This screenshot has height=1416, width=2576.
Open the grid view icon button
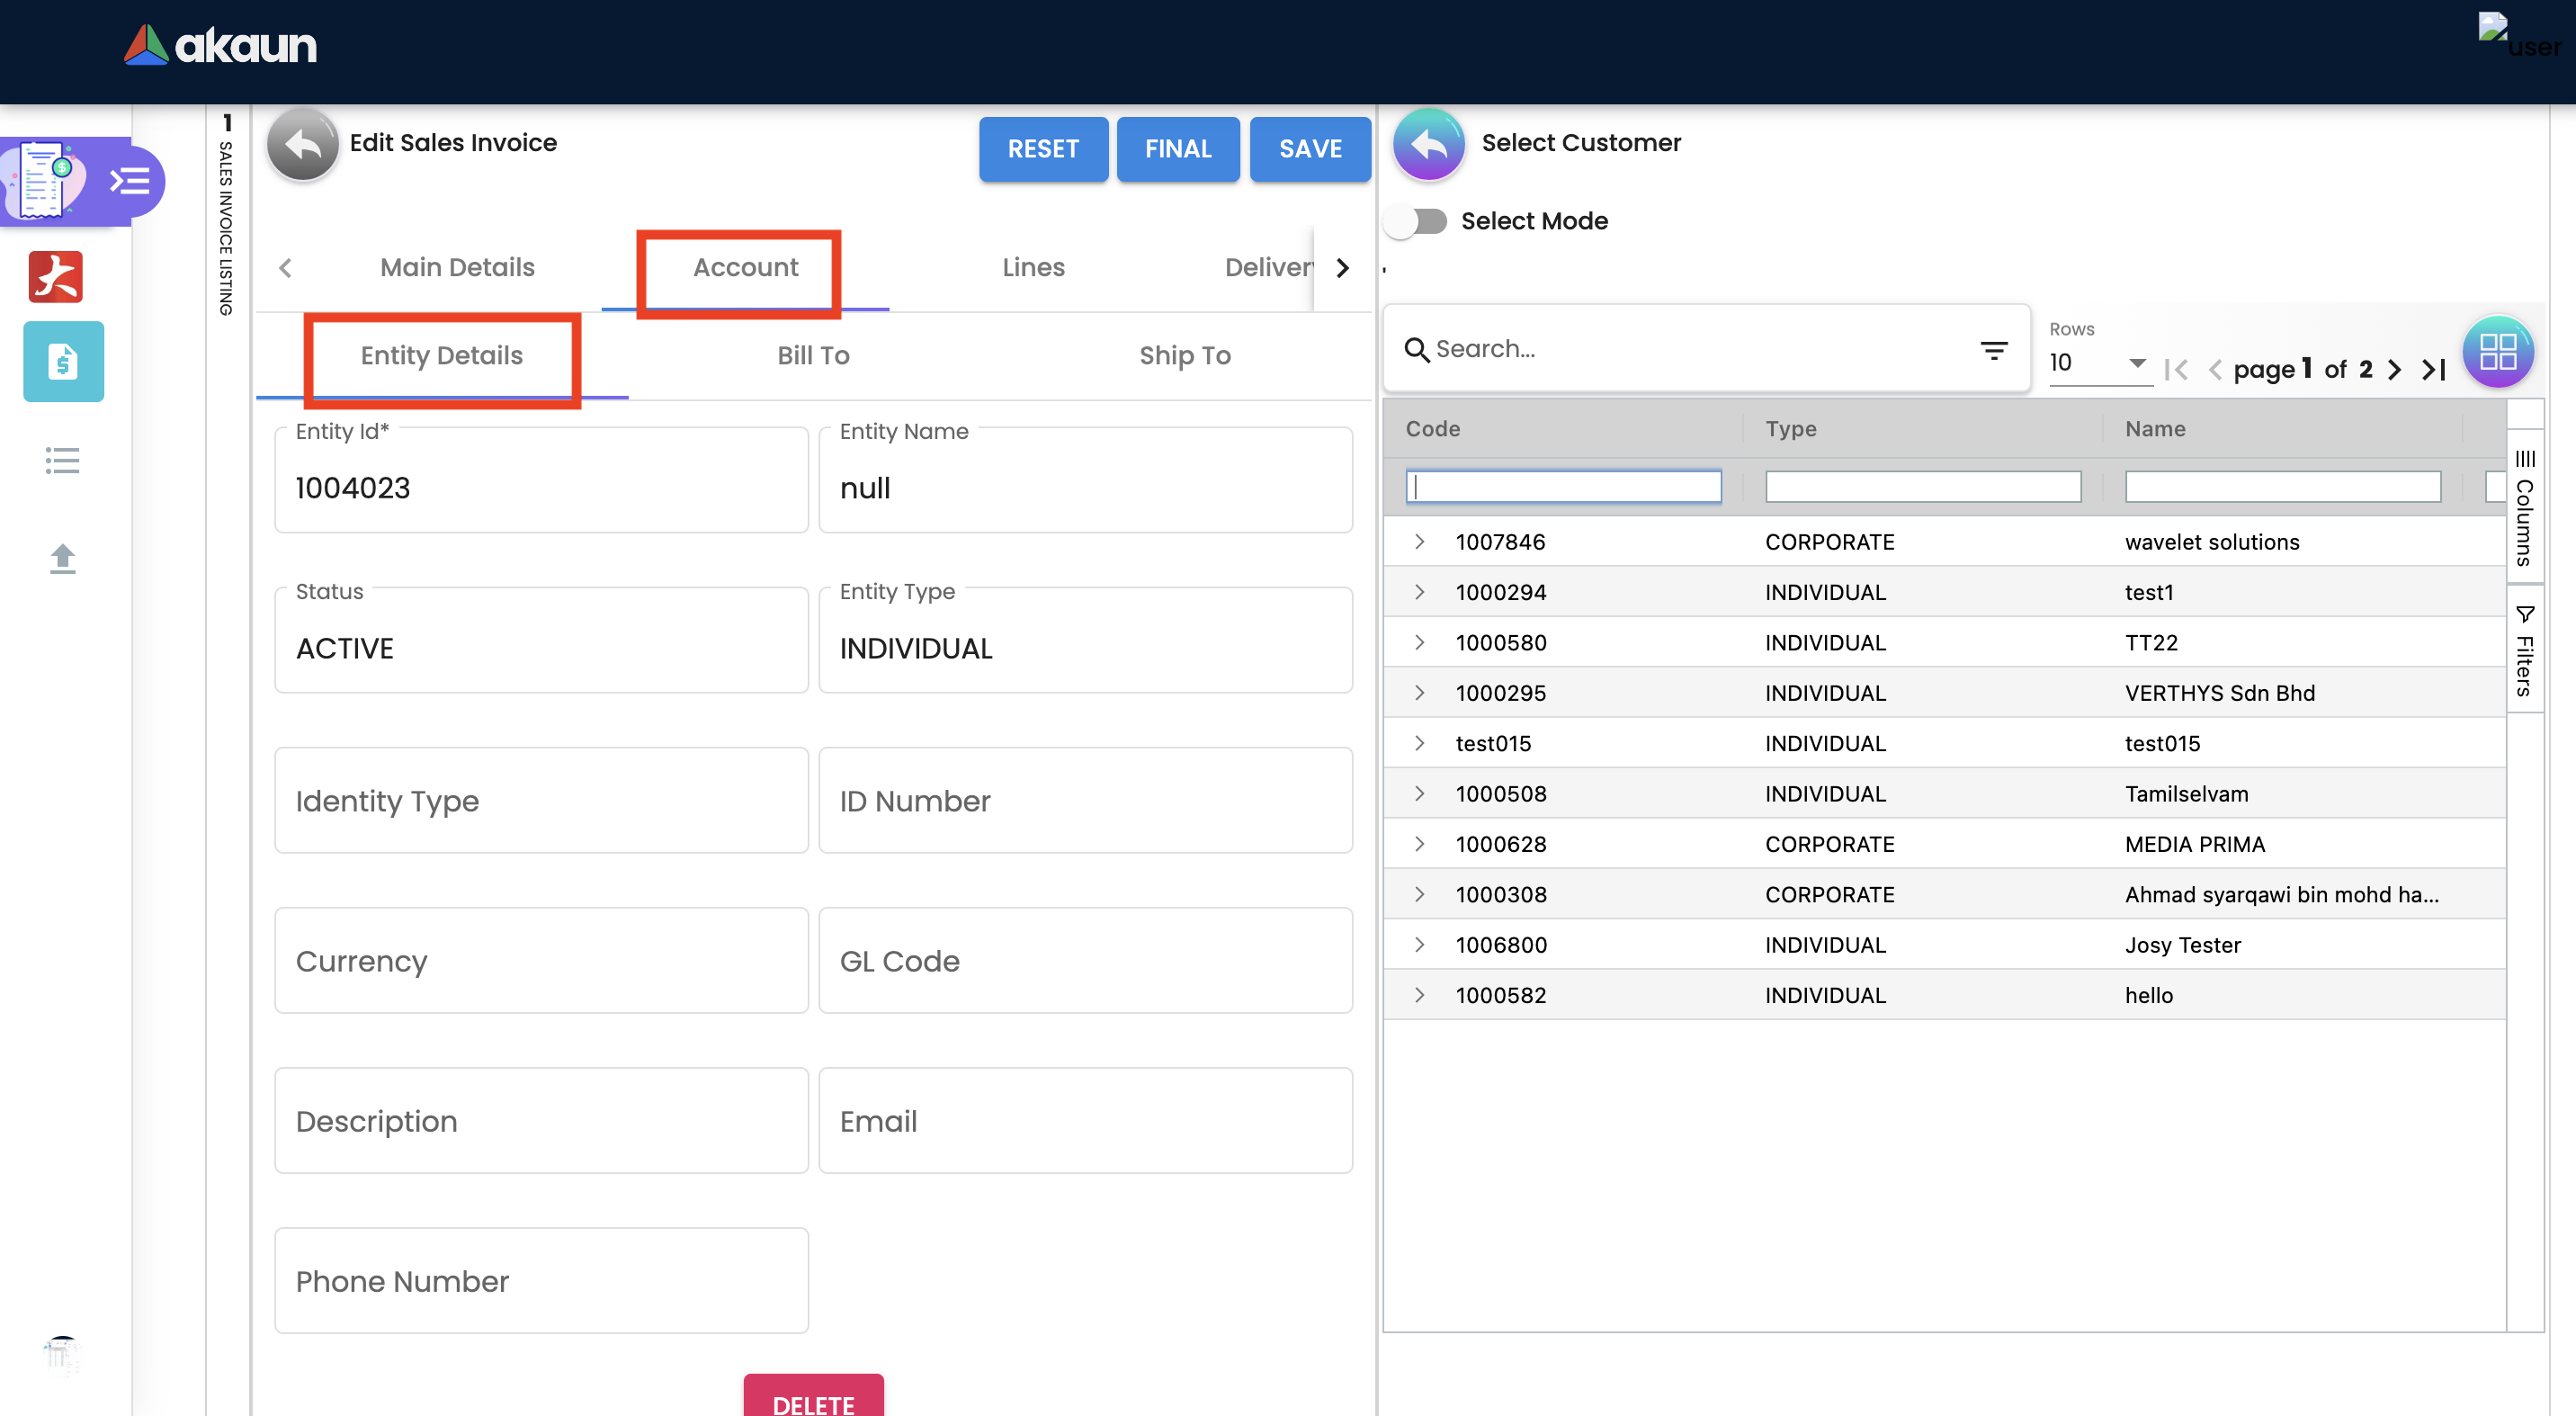pyautogui.click(x=2497, y=352)
